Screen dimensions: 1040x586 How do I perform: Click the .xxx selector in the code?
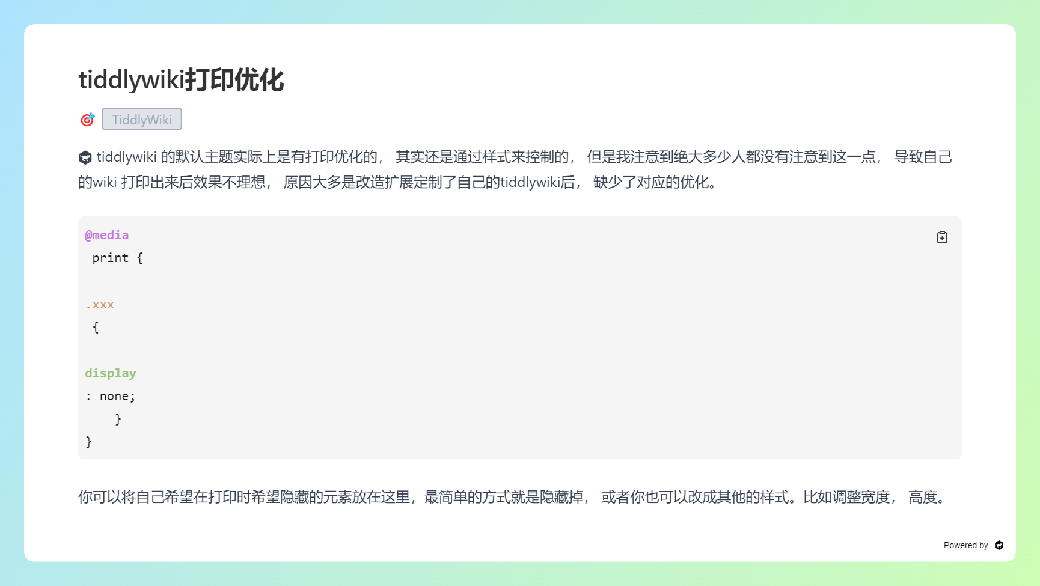pos(100,305)
